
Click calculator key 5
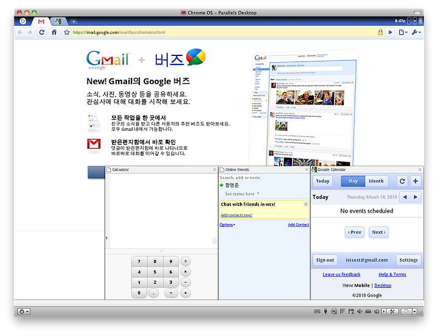point(155,272)
